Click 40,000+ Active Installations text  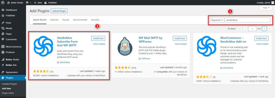(46, 75)
